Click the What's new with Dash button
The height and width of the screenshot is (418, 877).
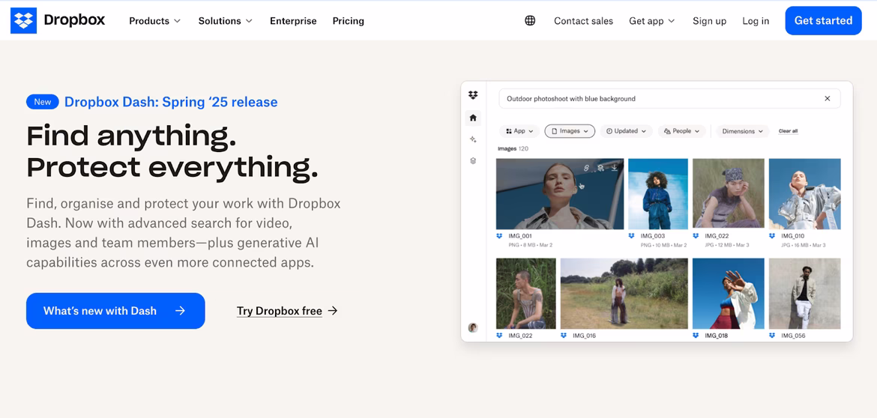115,311
